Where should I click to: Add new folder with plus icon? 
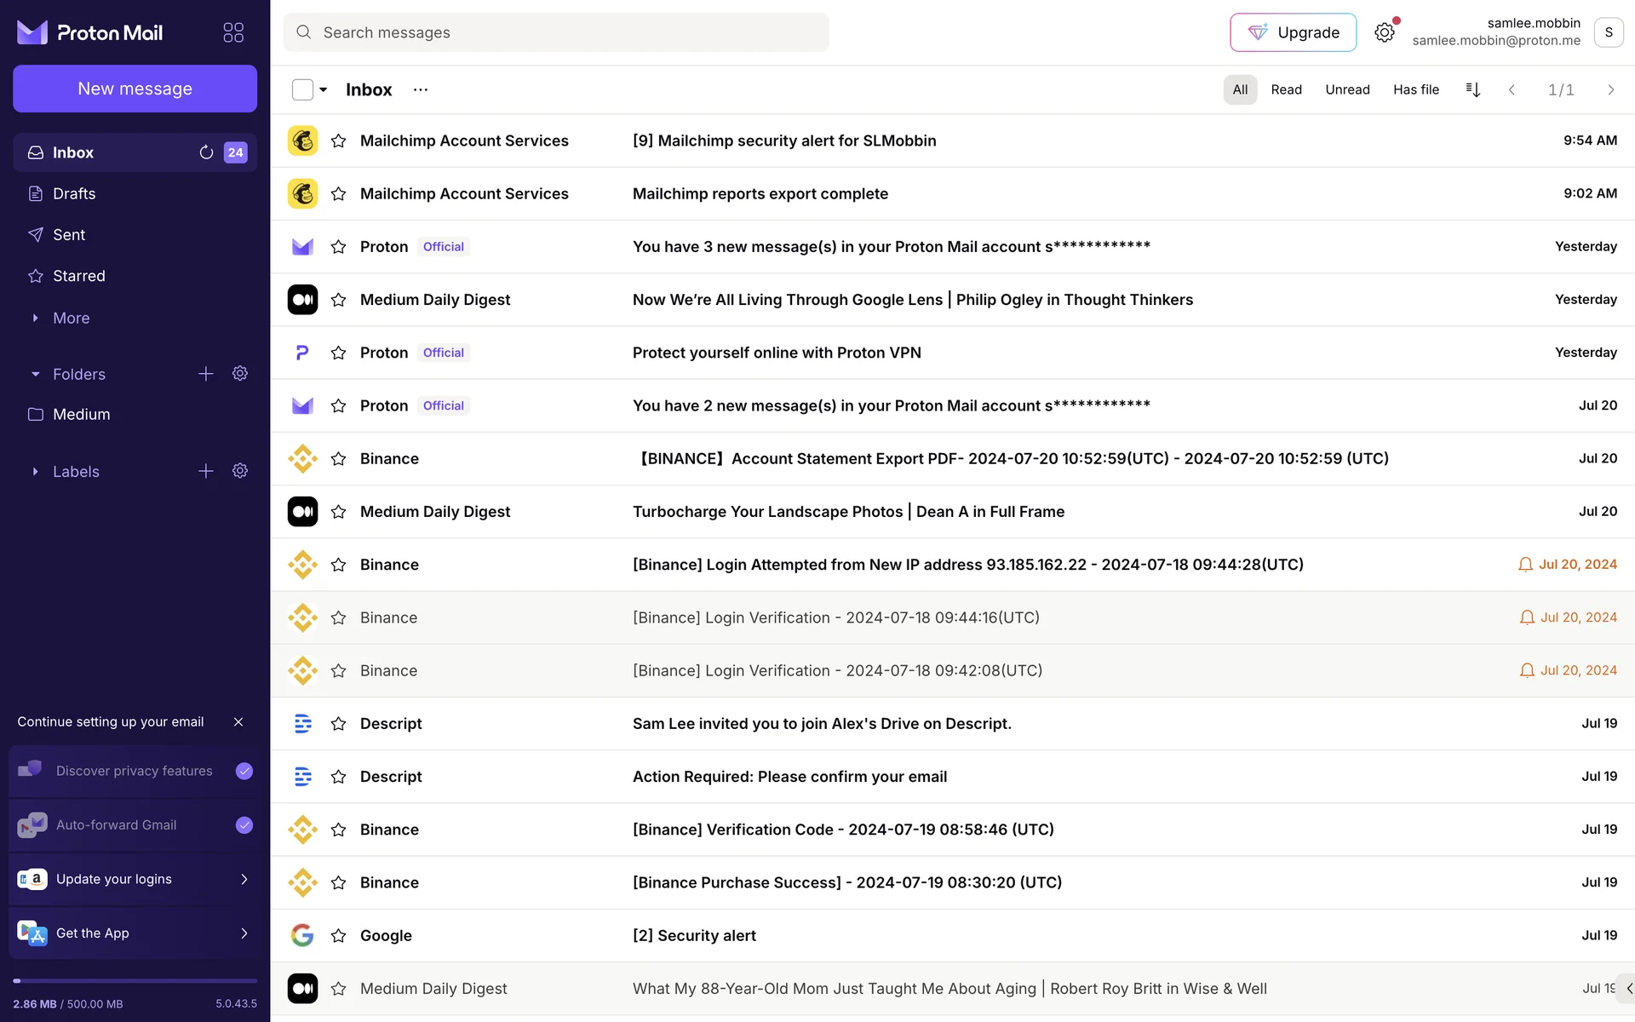click(206, 374)
